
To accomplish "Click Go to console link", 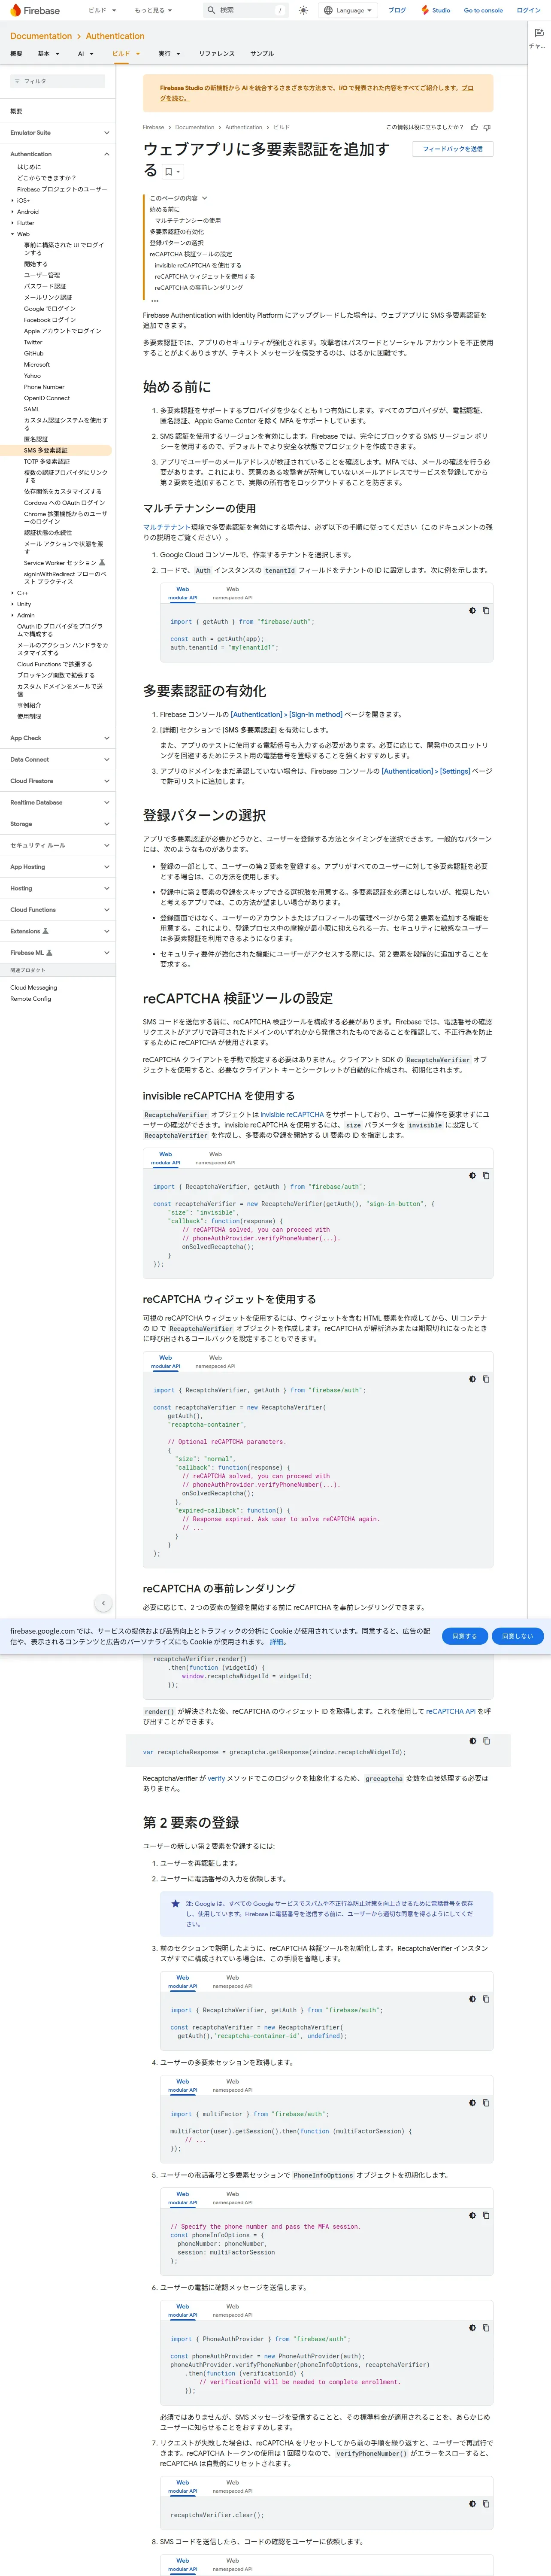I will pyautogui.click(x=483, y=10).
